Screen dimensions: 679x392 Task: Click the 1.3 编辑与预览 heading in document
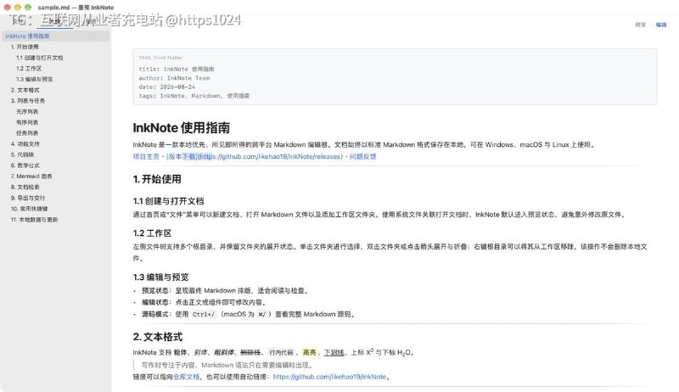[160, 277]
